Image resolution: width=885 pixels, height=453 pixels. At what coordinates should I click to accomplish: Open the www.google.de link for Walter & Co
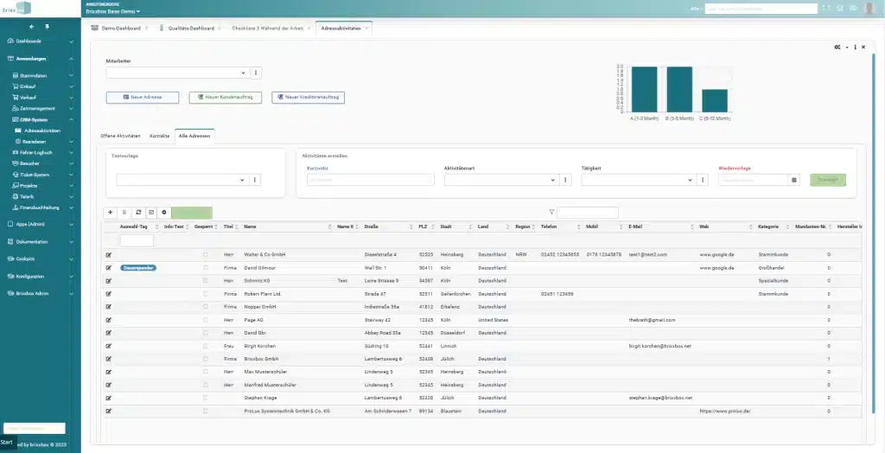tap(716, 255)
